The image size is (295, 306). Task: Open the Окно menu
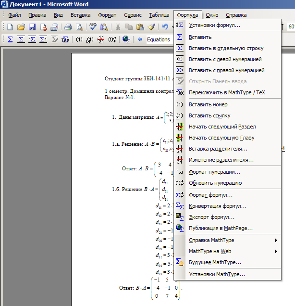[x=212, y=15]
